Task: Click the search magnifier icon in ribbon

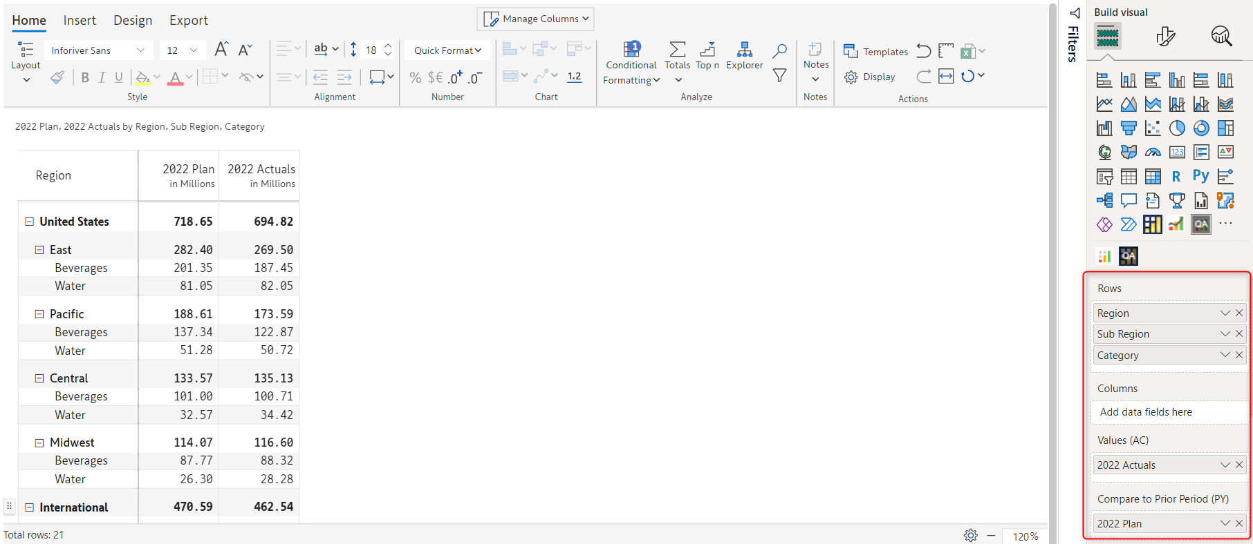Action: point(779,50)
